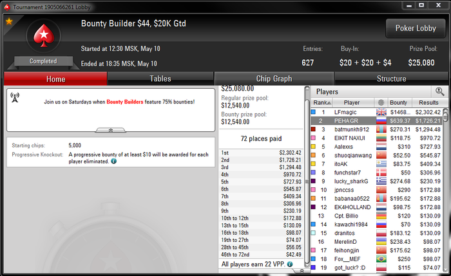Click the players list scrollbar
This screenshot has width=451, height=276.
tap(446, 190)
